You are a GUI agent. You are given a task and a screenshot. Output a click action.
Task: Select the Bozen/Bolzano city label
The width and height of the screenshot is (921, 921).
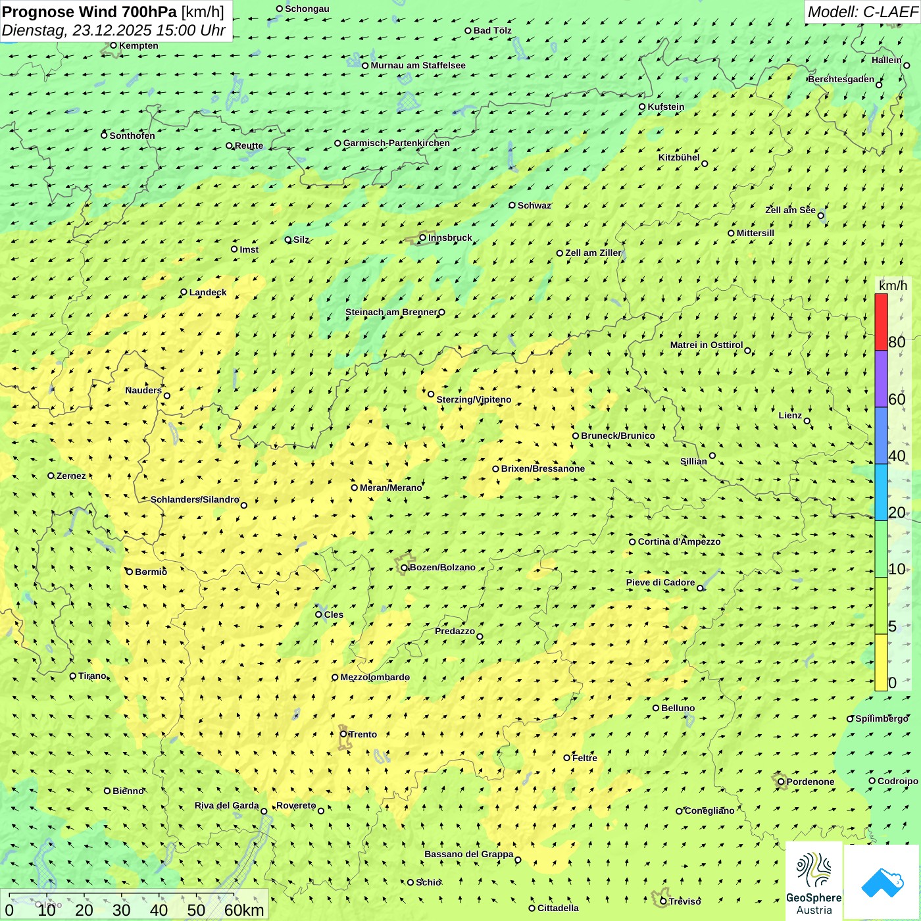pyautogui.click(x=442, y=567)
